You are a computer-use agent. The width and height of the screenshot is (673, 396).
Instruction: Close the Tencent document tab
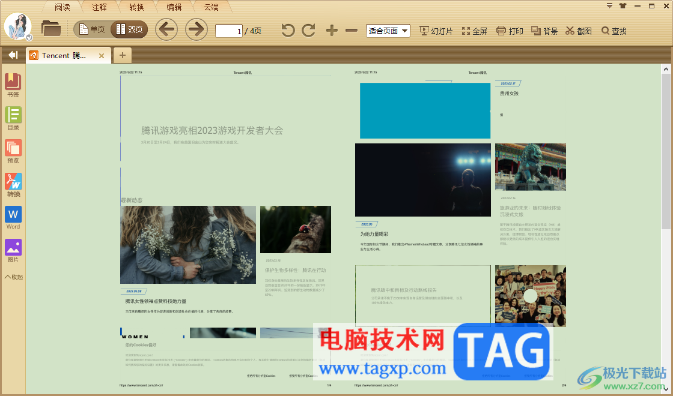tap(102, 56)
